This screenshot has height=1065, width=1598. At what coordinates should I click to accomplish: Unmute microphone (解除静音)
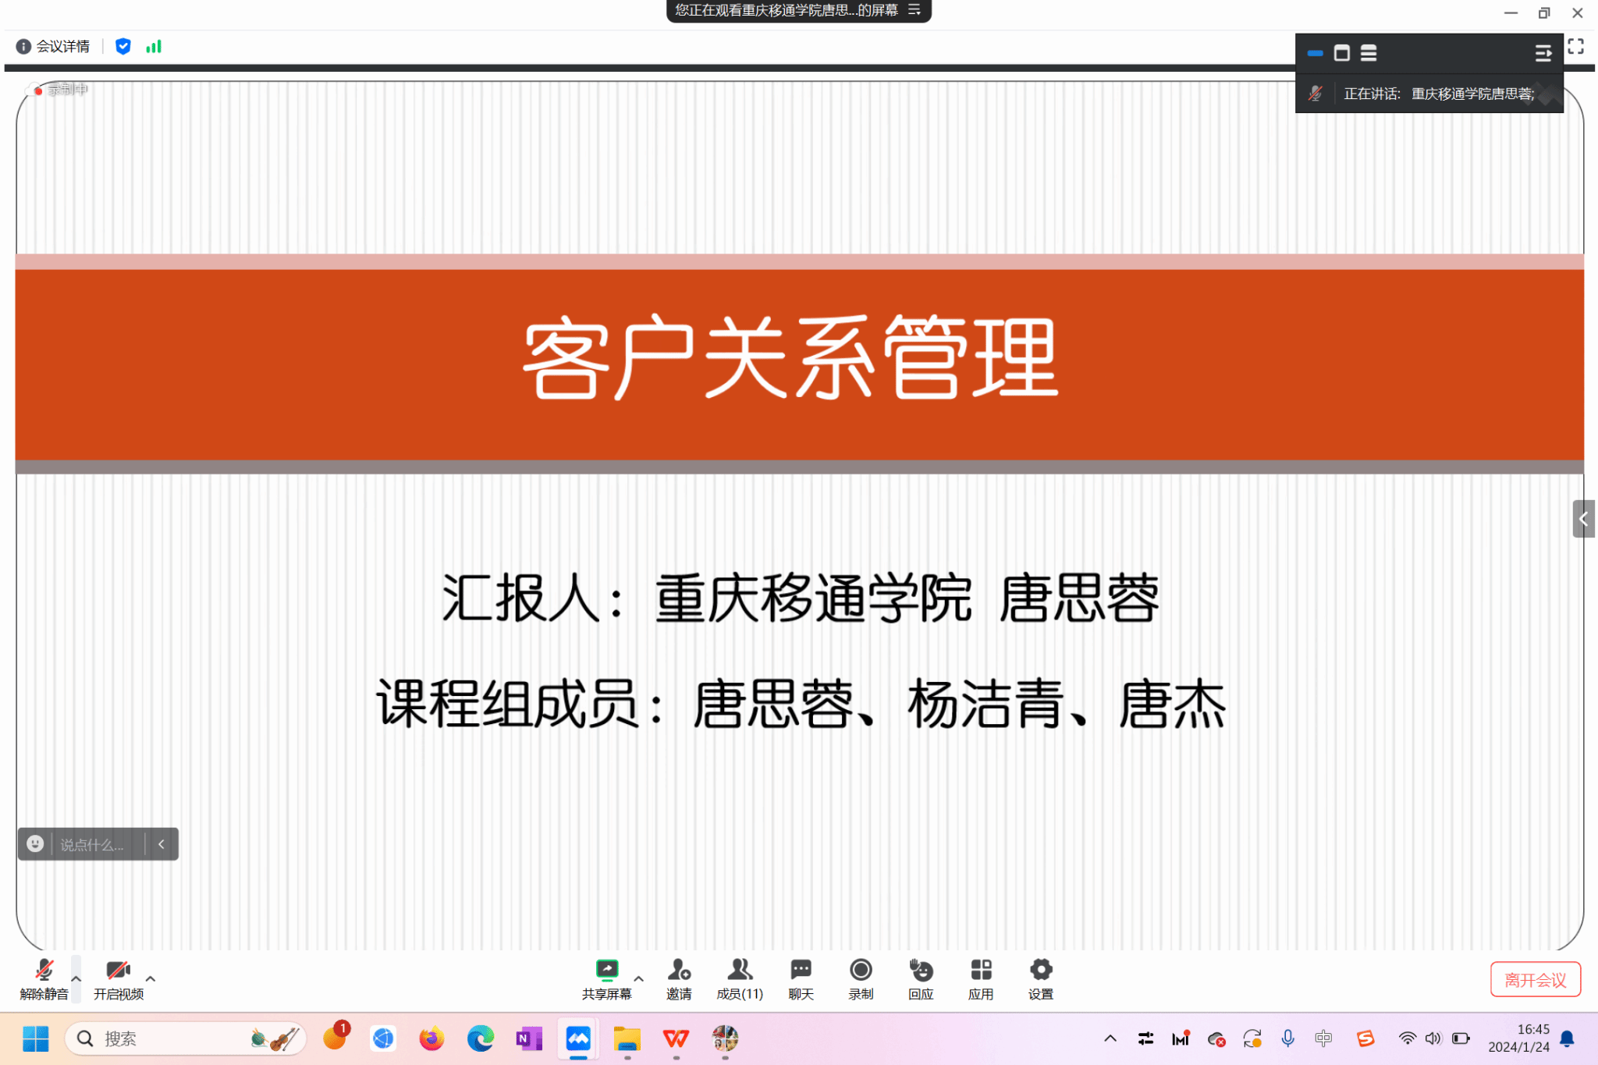point(44,979)
